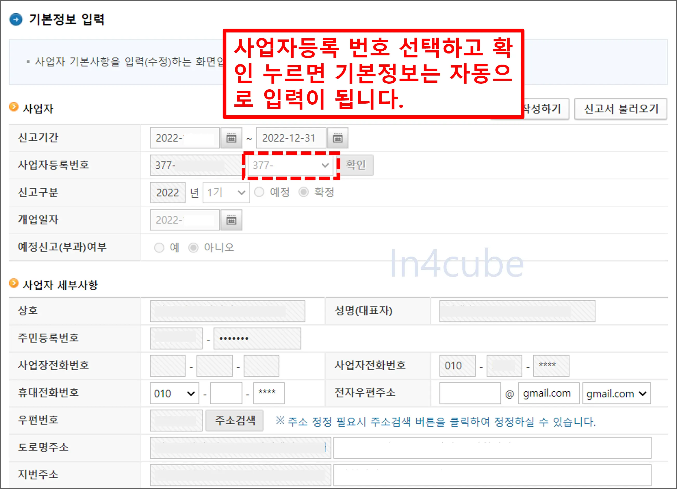Open the 1기 period dropdown

[226, 193]
